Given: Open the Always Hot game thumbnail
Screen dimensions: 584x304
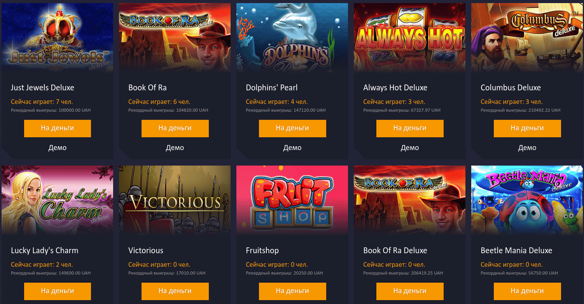Looking at the screenshot, I should pyautogui.click(x=410, y=38).
